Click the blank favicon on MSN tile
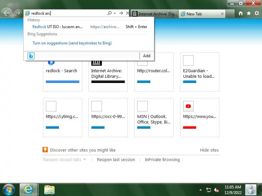 coord(142,106)
